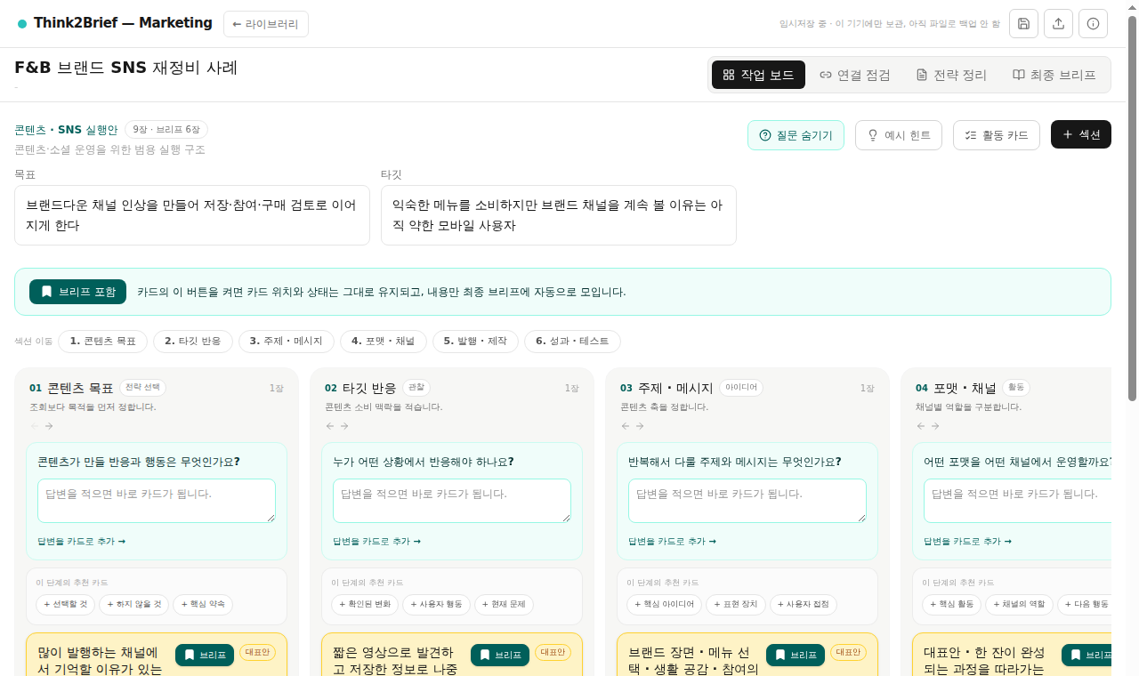Jump to section 2. 타깃 반응
Image resolution: width=1139 pixels, height=676 pixels.
point(193,342)
